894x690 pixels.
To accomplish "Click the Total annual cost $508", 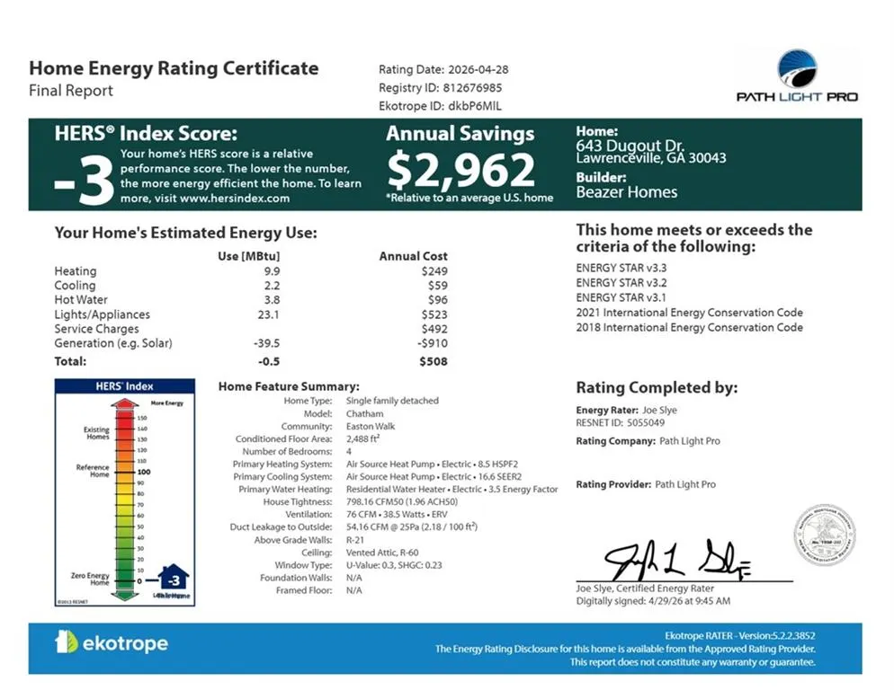I will (434, 361).
